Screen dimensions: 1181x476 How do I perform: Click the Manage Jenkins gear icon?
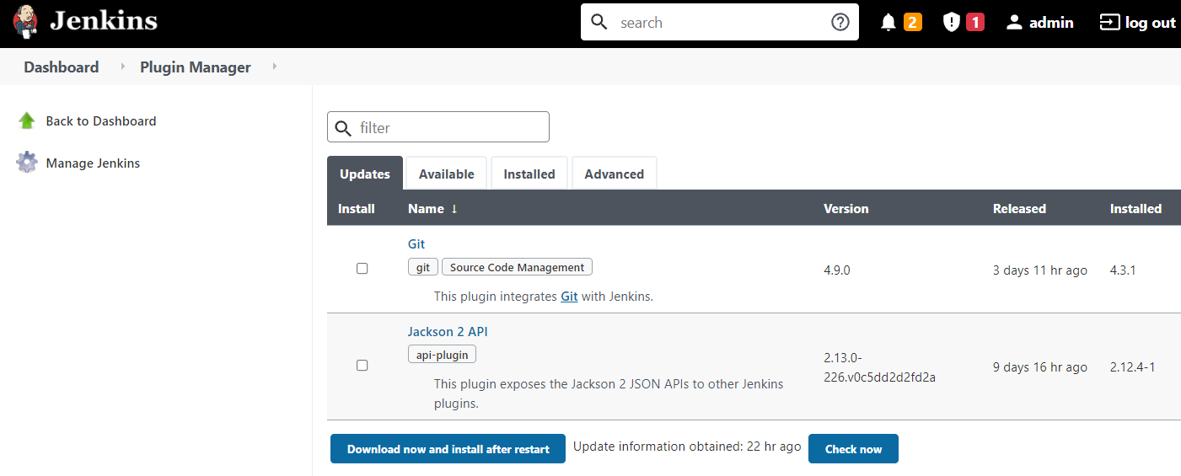click(27, 163)
